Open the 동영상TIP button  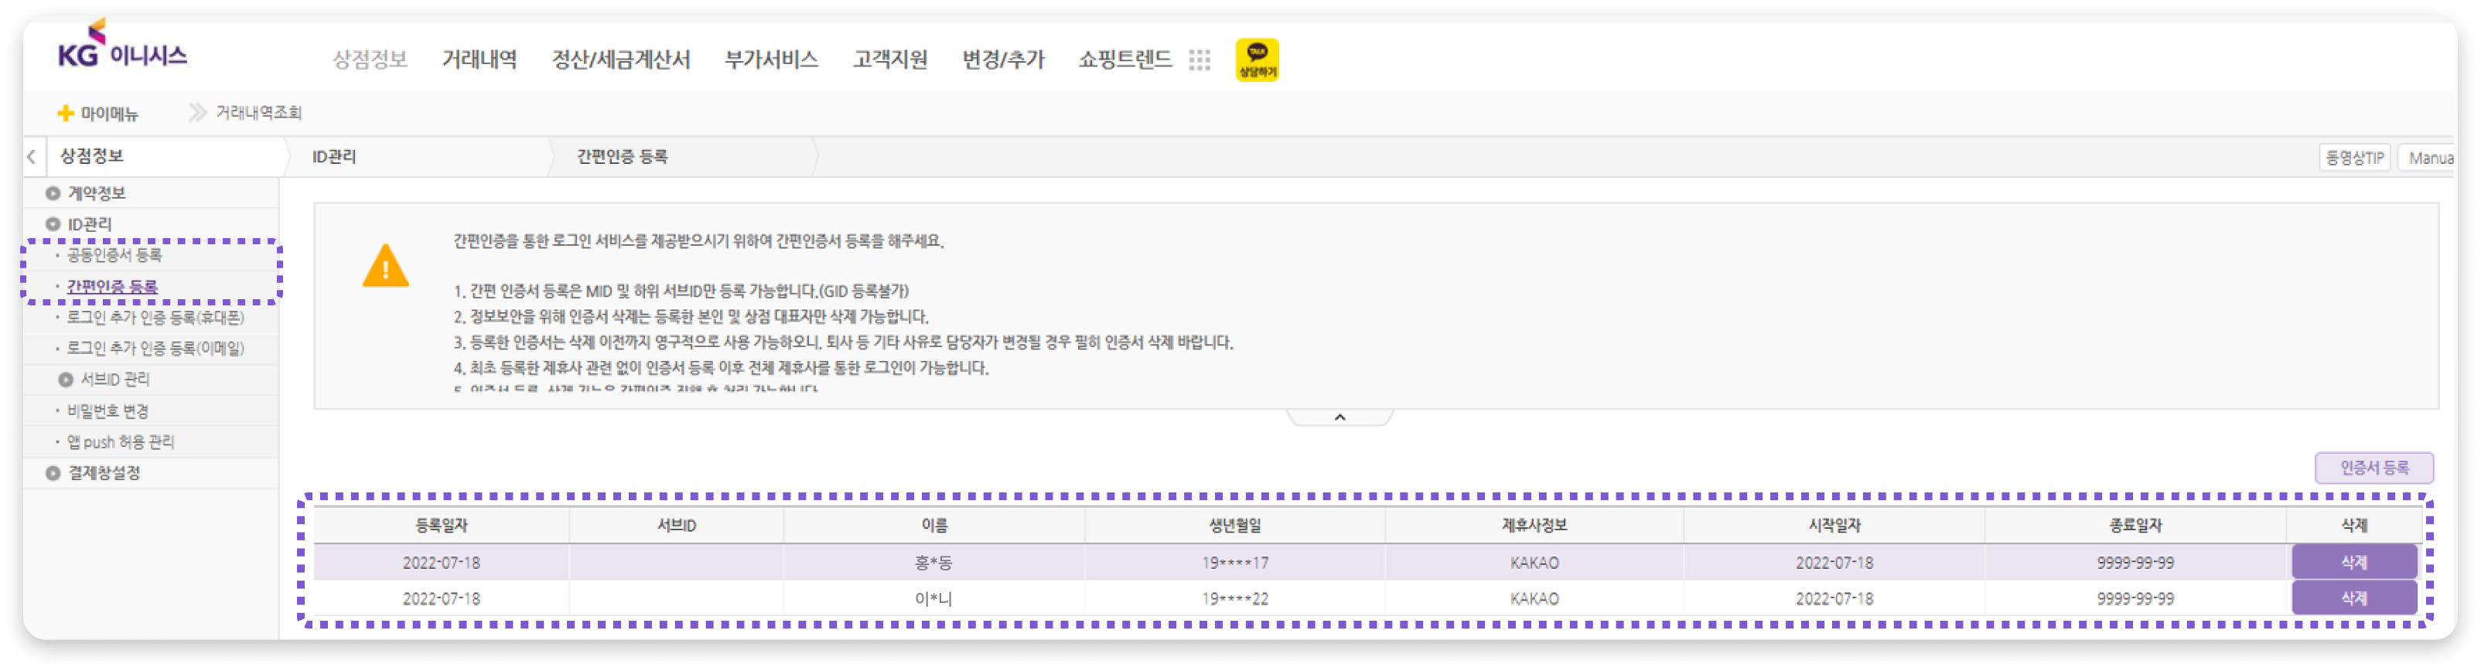(2354, 158)
